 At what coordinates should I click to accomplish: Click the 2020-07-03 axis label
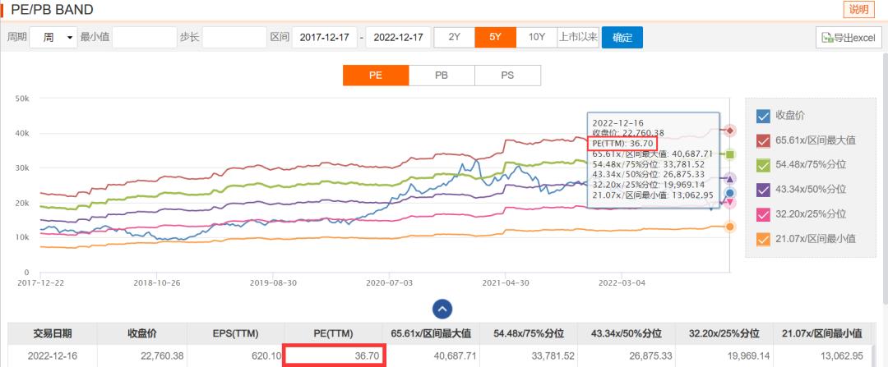(389, 282)
